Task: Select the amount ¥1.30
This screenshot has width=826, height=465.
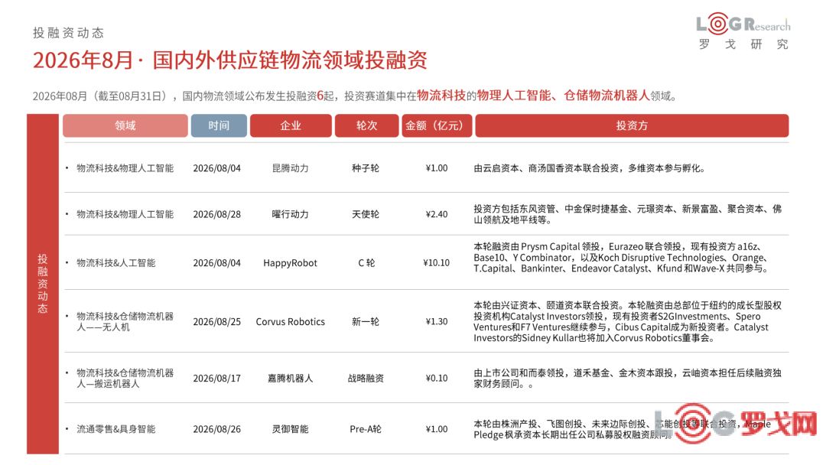Action: 437,322
